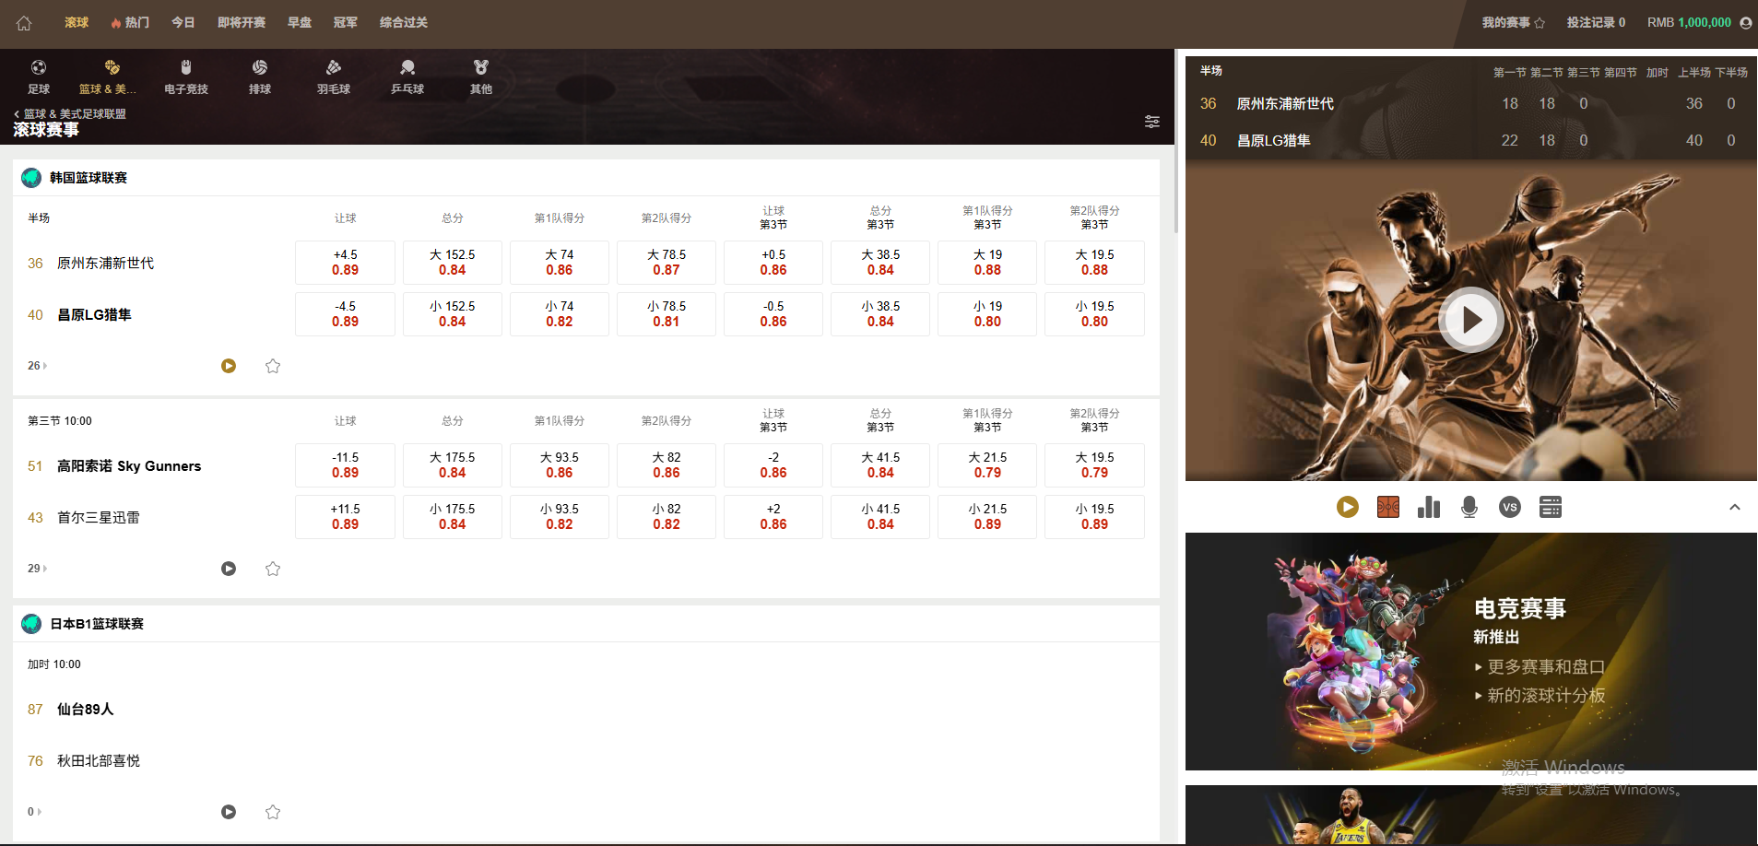Click the home icon in top bar
Image resolution: width=1758 pixels, height=846 pixels.
[24, 23]
